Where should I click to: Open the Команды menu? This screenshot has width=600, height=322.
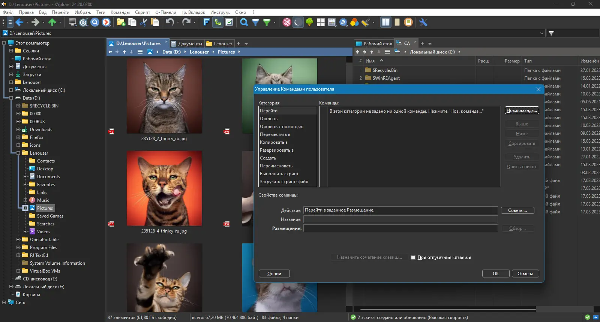pyautogui.click(x=120, y=12)
